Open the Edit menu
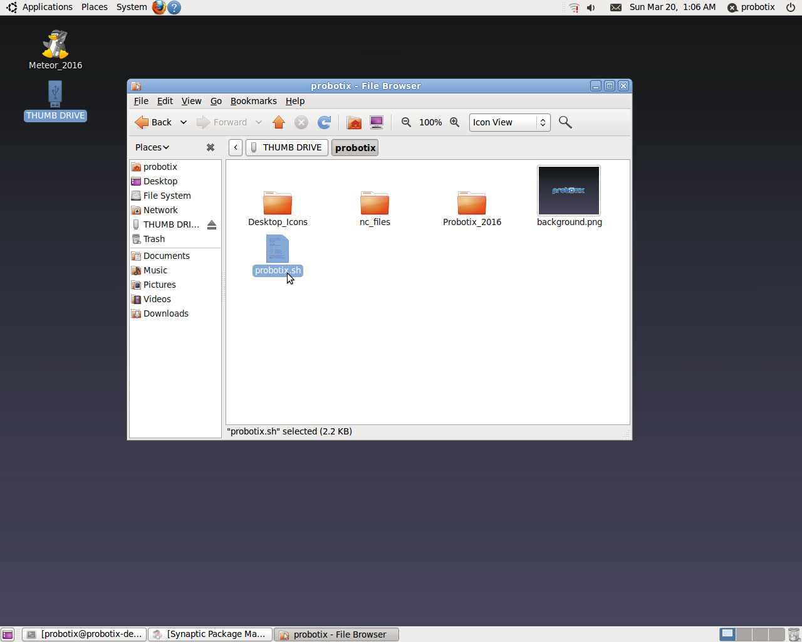Screen dimensions: 802x642 (165, 101)
